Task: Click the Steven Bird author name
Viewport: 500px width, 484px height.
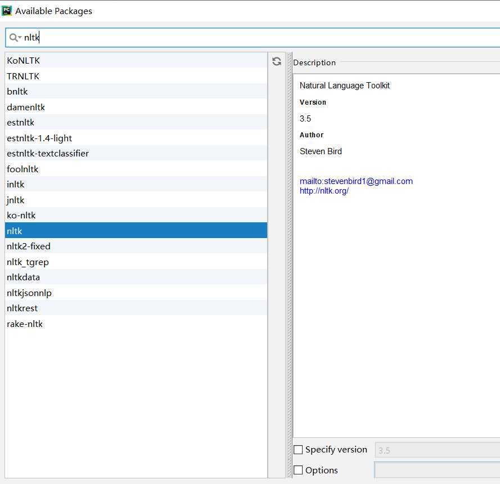Action: click(x=321, y=151)
